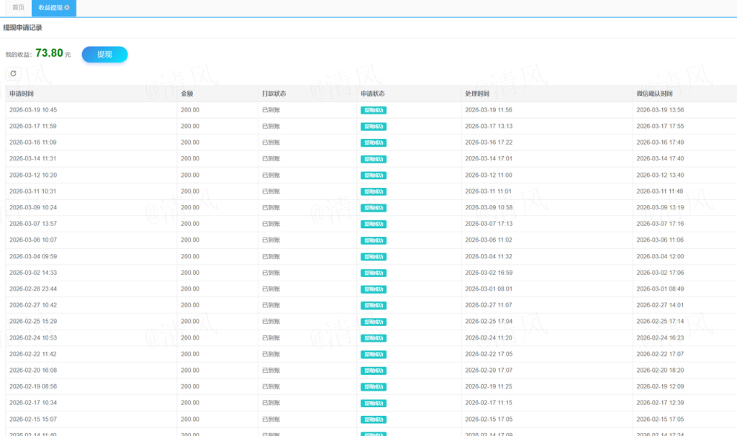737x436 pixels.
Task: Click the 申请状态 column header
Action: click(373, 94)
